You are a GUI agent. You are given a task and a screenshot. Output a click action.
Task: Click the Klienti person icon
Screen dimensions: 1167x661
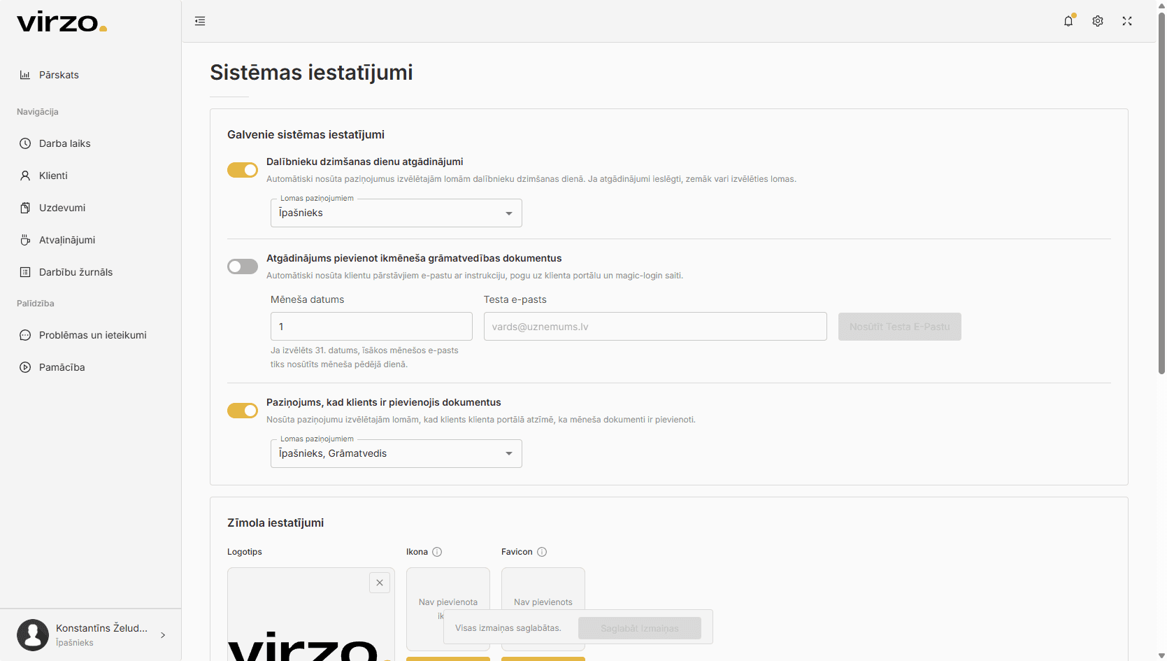point(25,176)
